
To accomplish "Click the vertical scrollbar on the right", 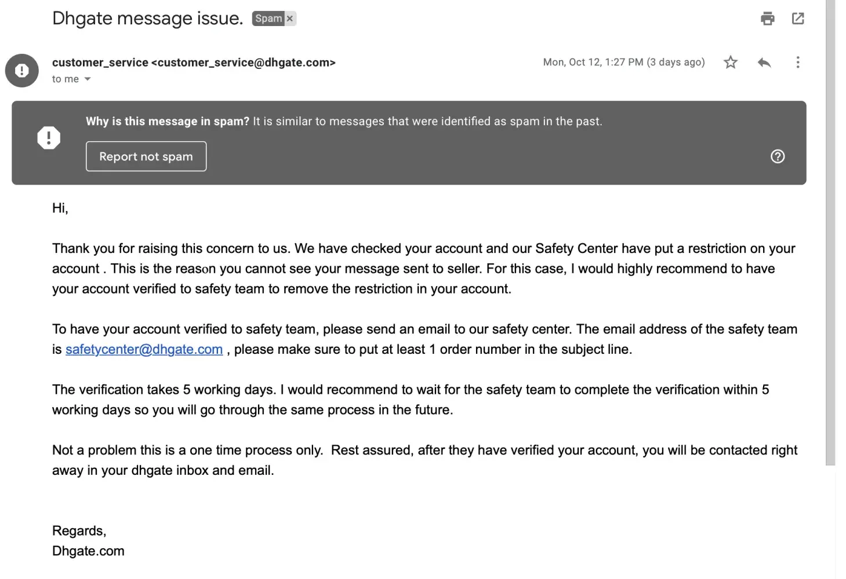I will pos(830,232).
